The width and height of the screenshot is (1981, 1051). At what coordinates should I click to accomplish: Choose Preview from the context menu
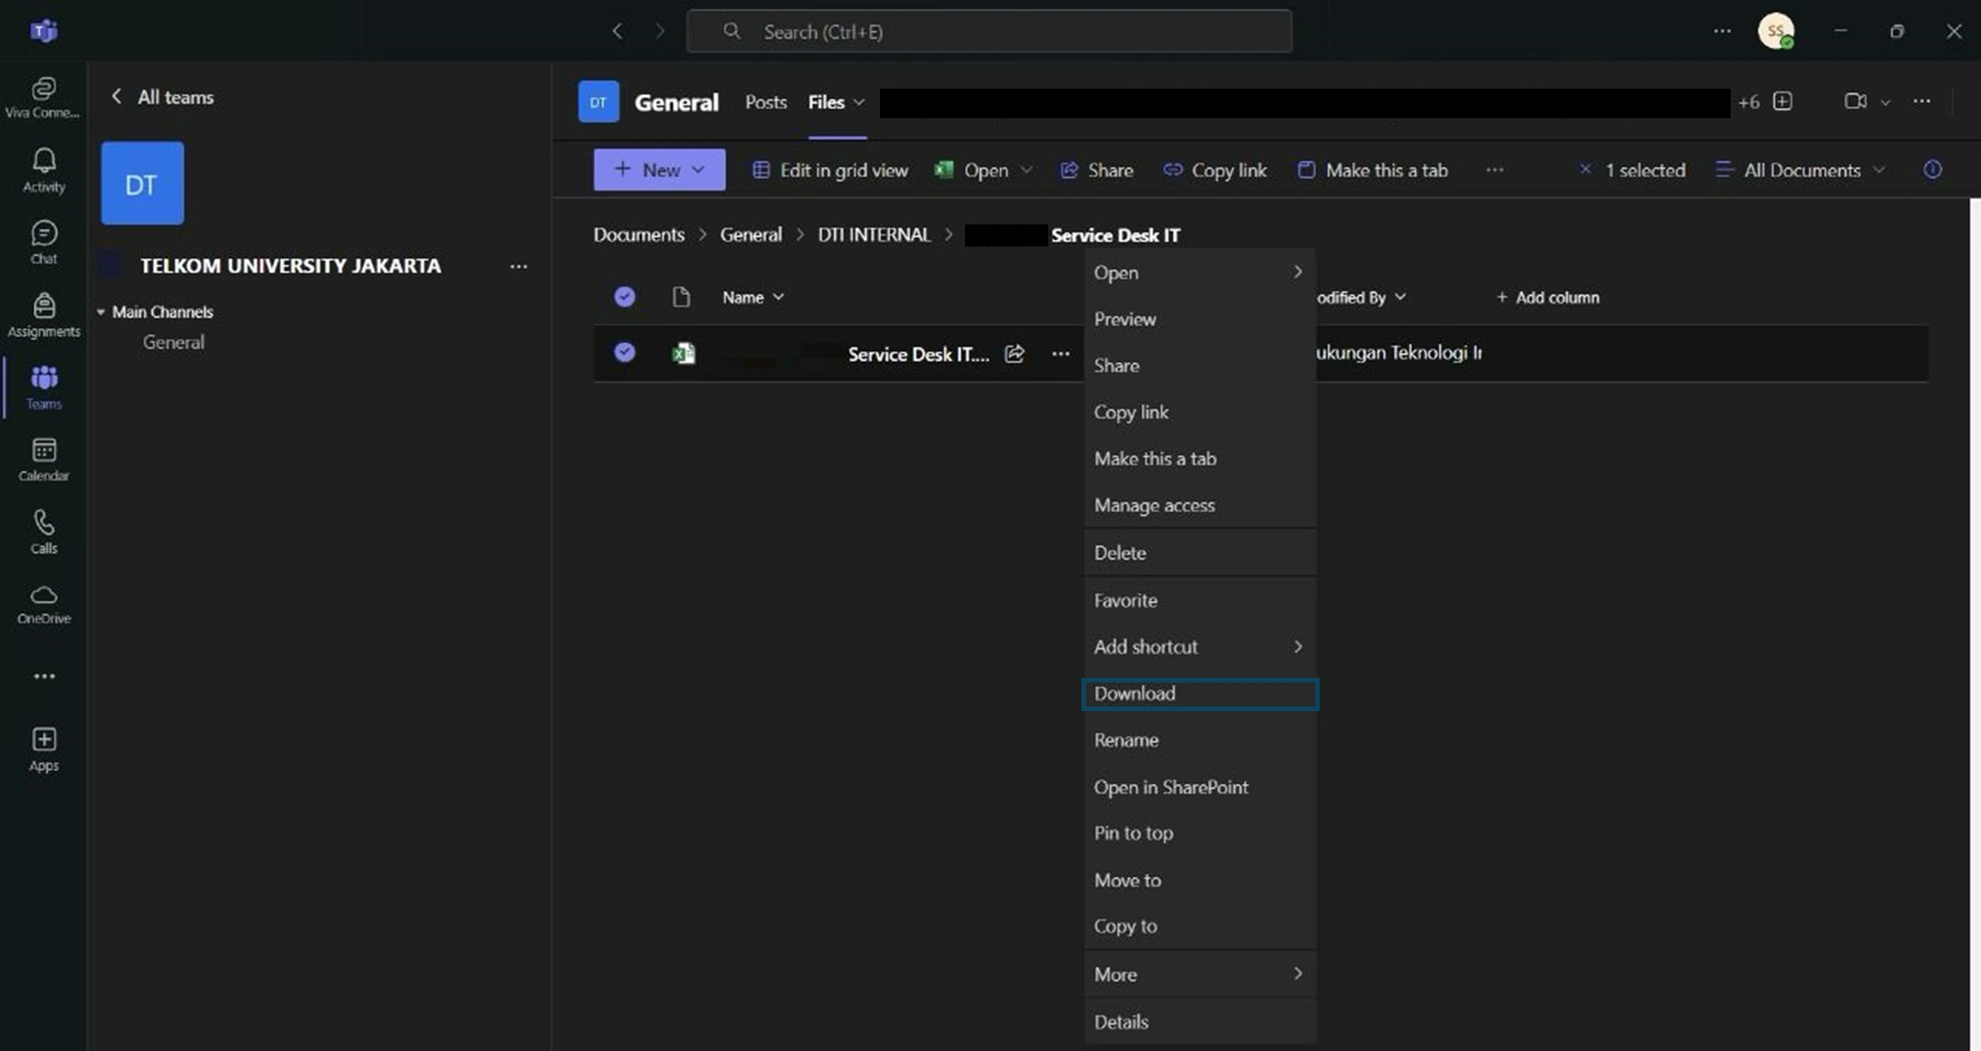[x=1199, y=320]
